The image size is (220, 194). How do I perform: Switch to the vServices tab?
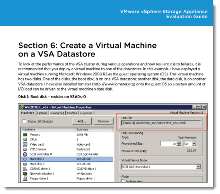(x=86, y=113)
